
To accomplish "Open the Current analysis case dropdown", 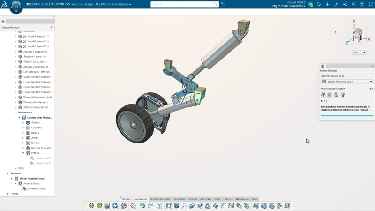I will [x=347, y=82].
